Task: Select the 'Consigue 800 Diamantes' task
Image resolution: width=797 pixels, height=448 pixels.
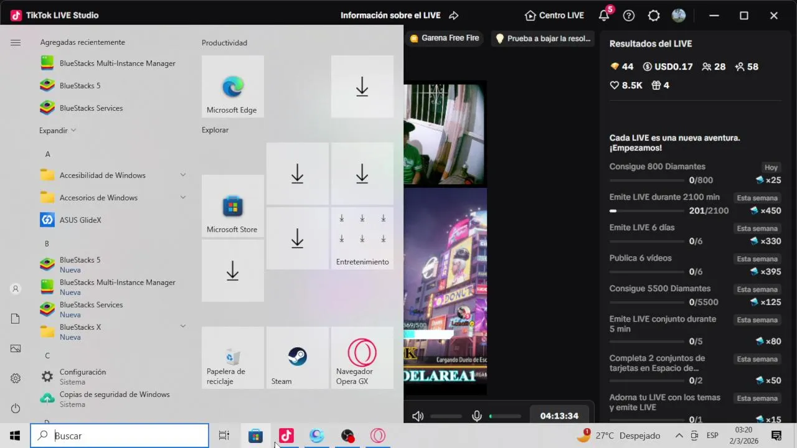Action: tap(695, 173)
